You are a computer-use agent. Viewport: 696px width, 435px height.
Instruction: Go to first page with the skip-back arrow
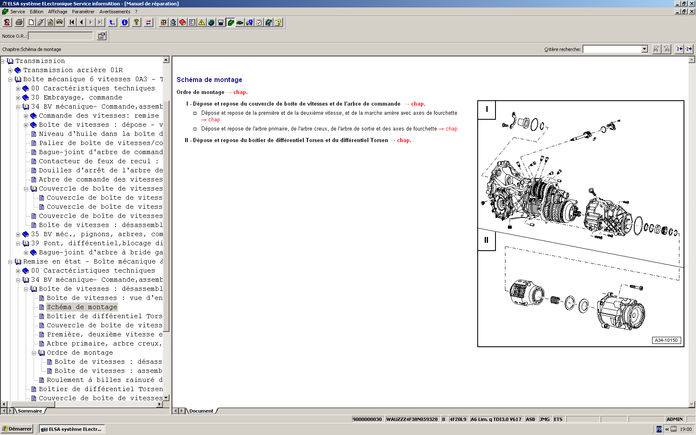point(72,22)
